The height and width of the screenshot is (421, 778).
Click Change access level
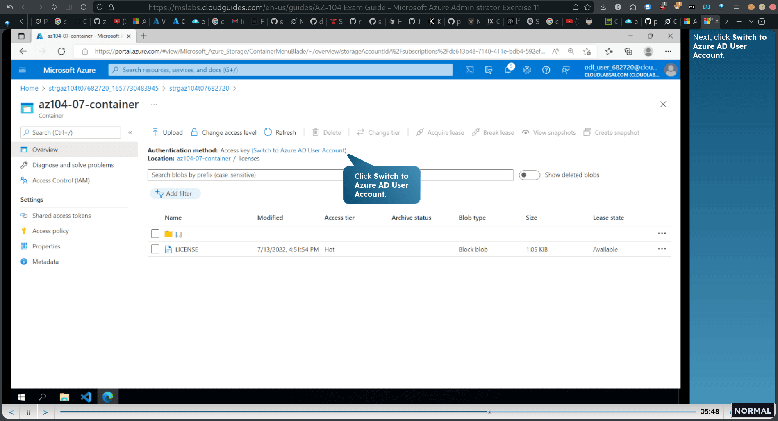point(224,132)
